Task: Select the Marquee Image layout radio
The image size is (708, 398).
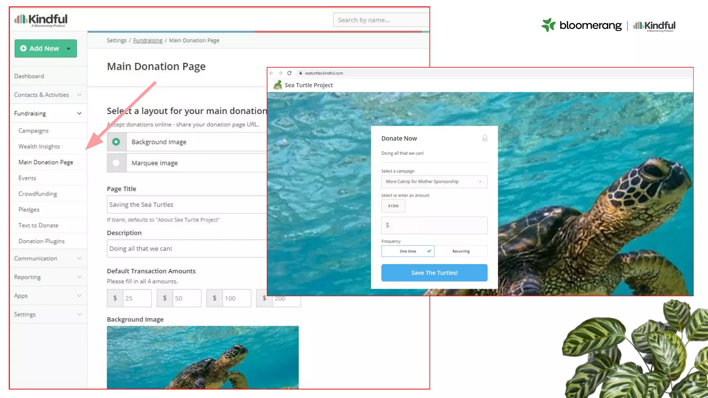Action: pos(116,163)
